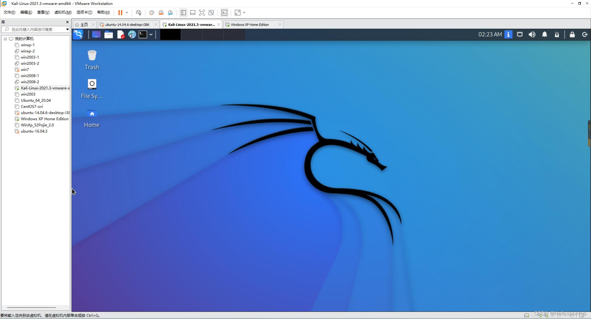Open the network connection indicator in Kali panel
The width and height of the screenshot is (591, 319).
tap(520, 35)
